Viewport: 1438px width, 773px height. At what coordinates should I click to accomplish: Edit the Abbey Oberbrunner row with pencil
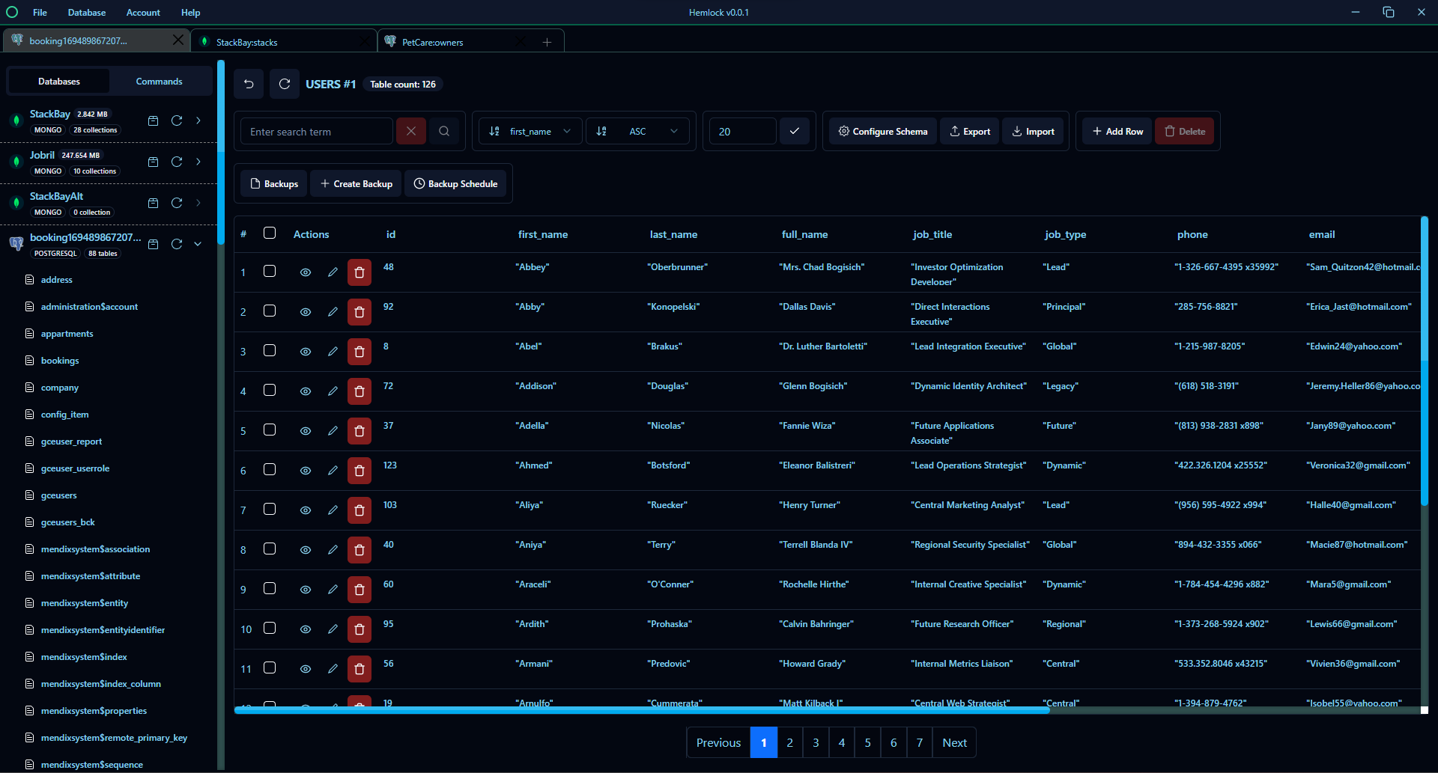click(x=333, y=272)
